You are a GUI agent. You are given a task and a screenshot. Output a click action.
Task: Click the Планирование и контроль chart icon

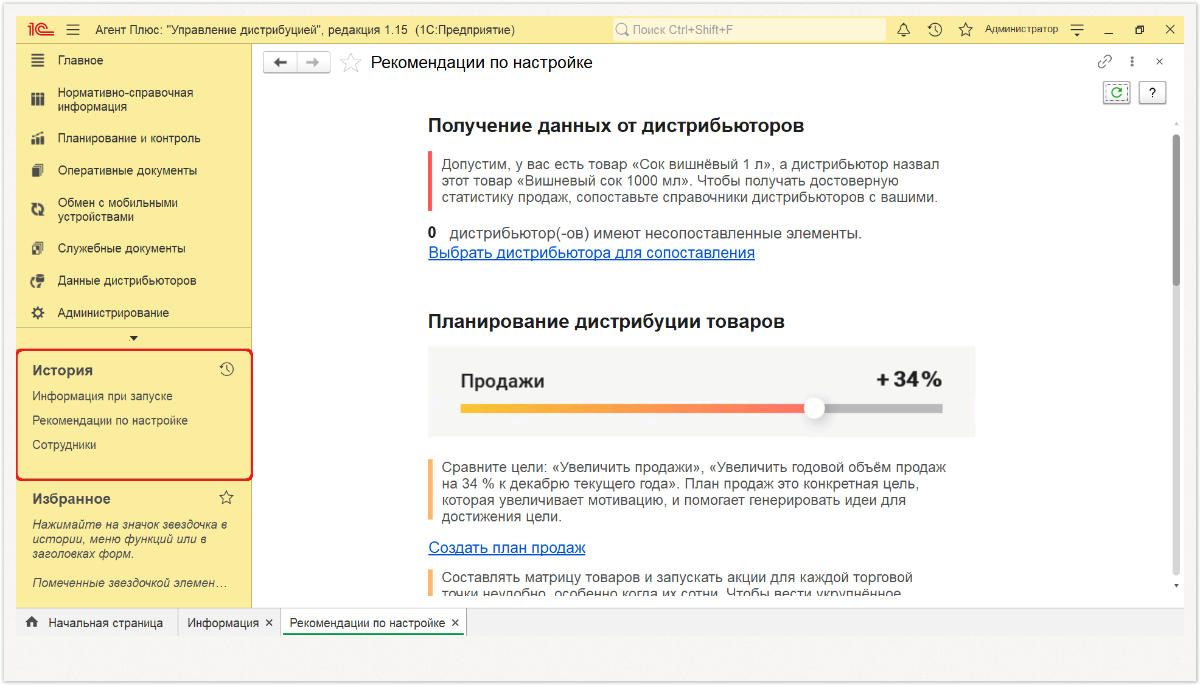[38, 138]
